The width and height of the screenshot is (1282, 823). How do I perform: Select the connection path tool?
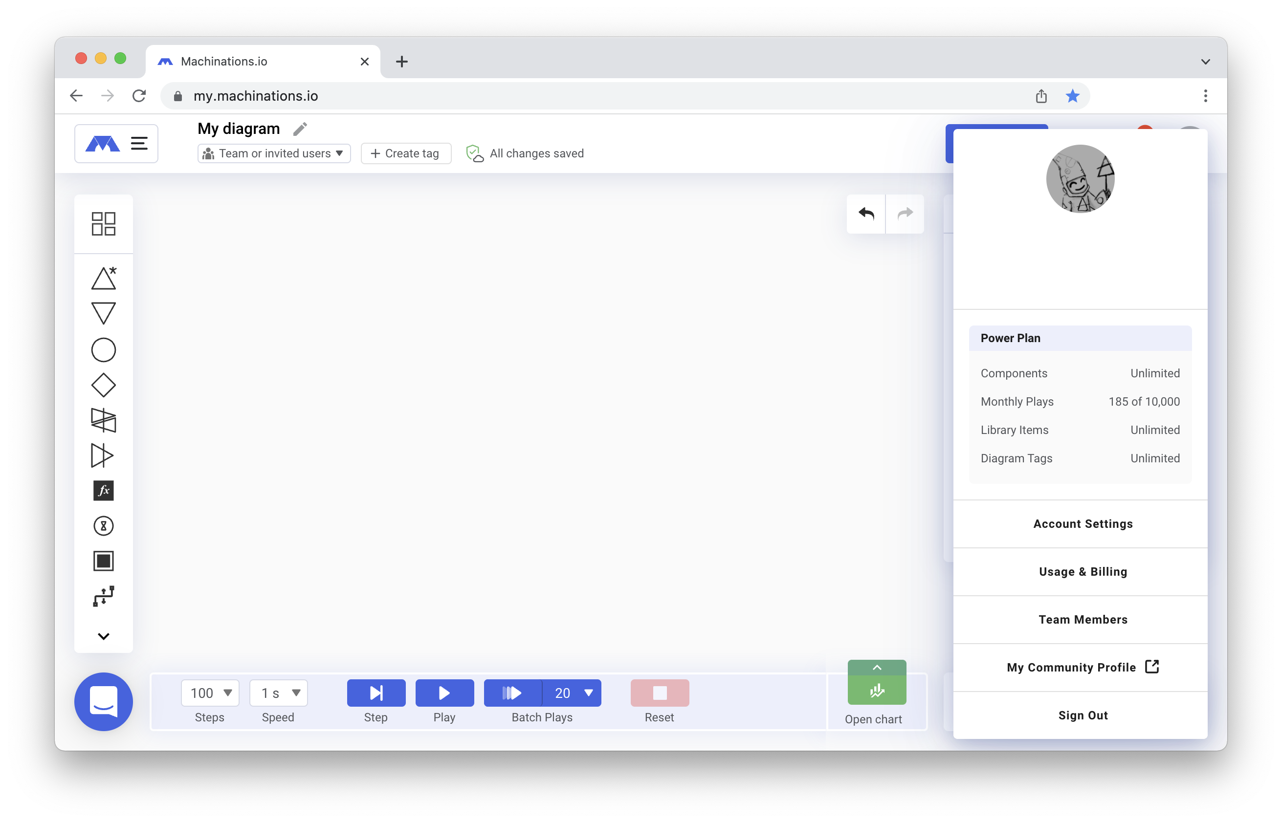(103, 596)
